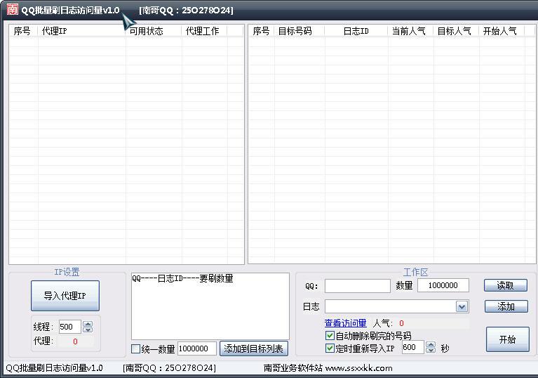Increase 线程 value with up arrow
Viewport: 538px width, 378px height.
click(x=88, y=324)
